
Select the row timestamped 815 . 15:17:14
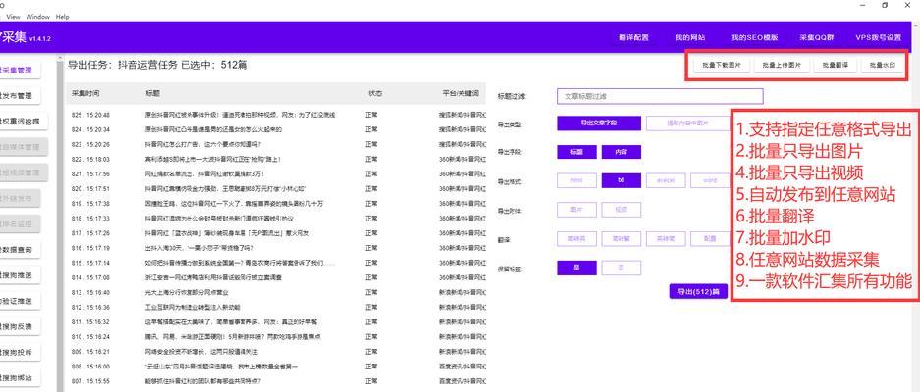click(276, 263)
